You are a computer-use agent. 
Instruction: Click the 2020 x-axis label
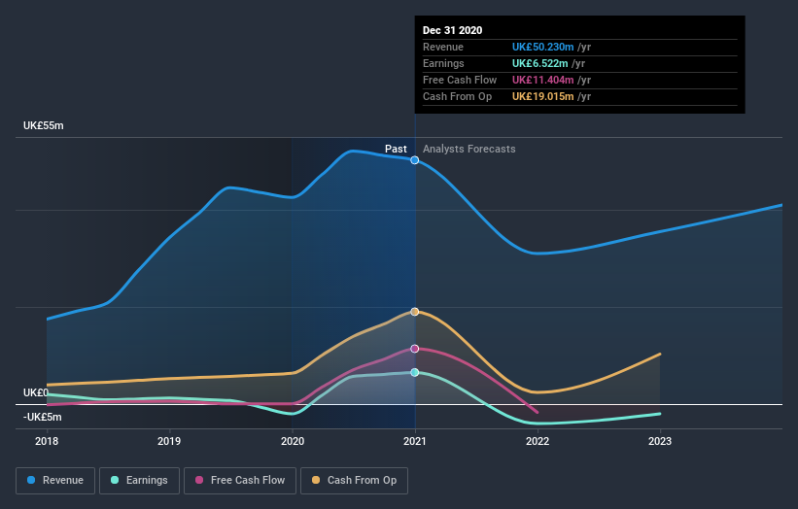pyautogui.click(x=293, y=441)
